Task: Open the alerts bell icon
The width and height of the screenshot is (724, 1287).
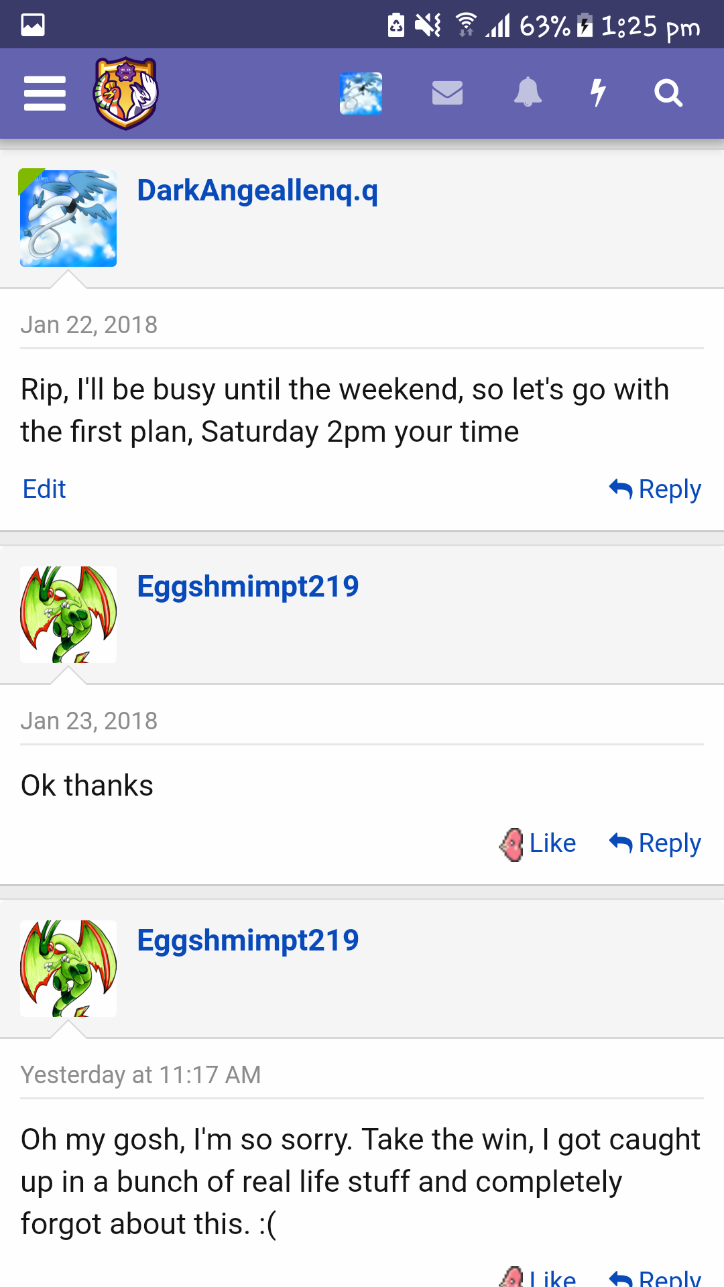Action: (528, 93)
